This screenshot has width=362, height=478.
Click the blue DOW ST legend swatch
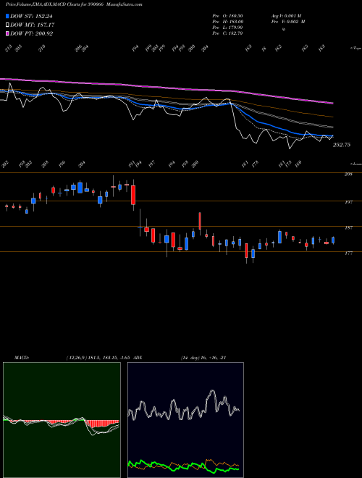coord(7,16)
